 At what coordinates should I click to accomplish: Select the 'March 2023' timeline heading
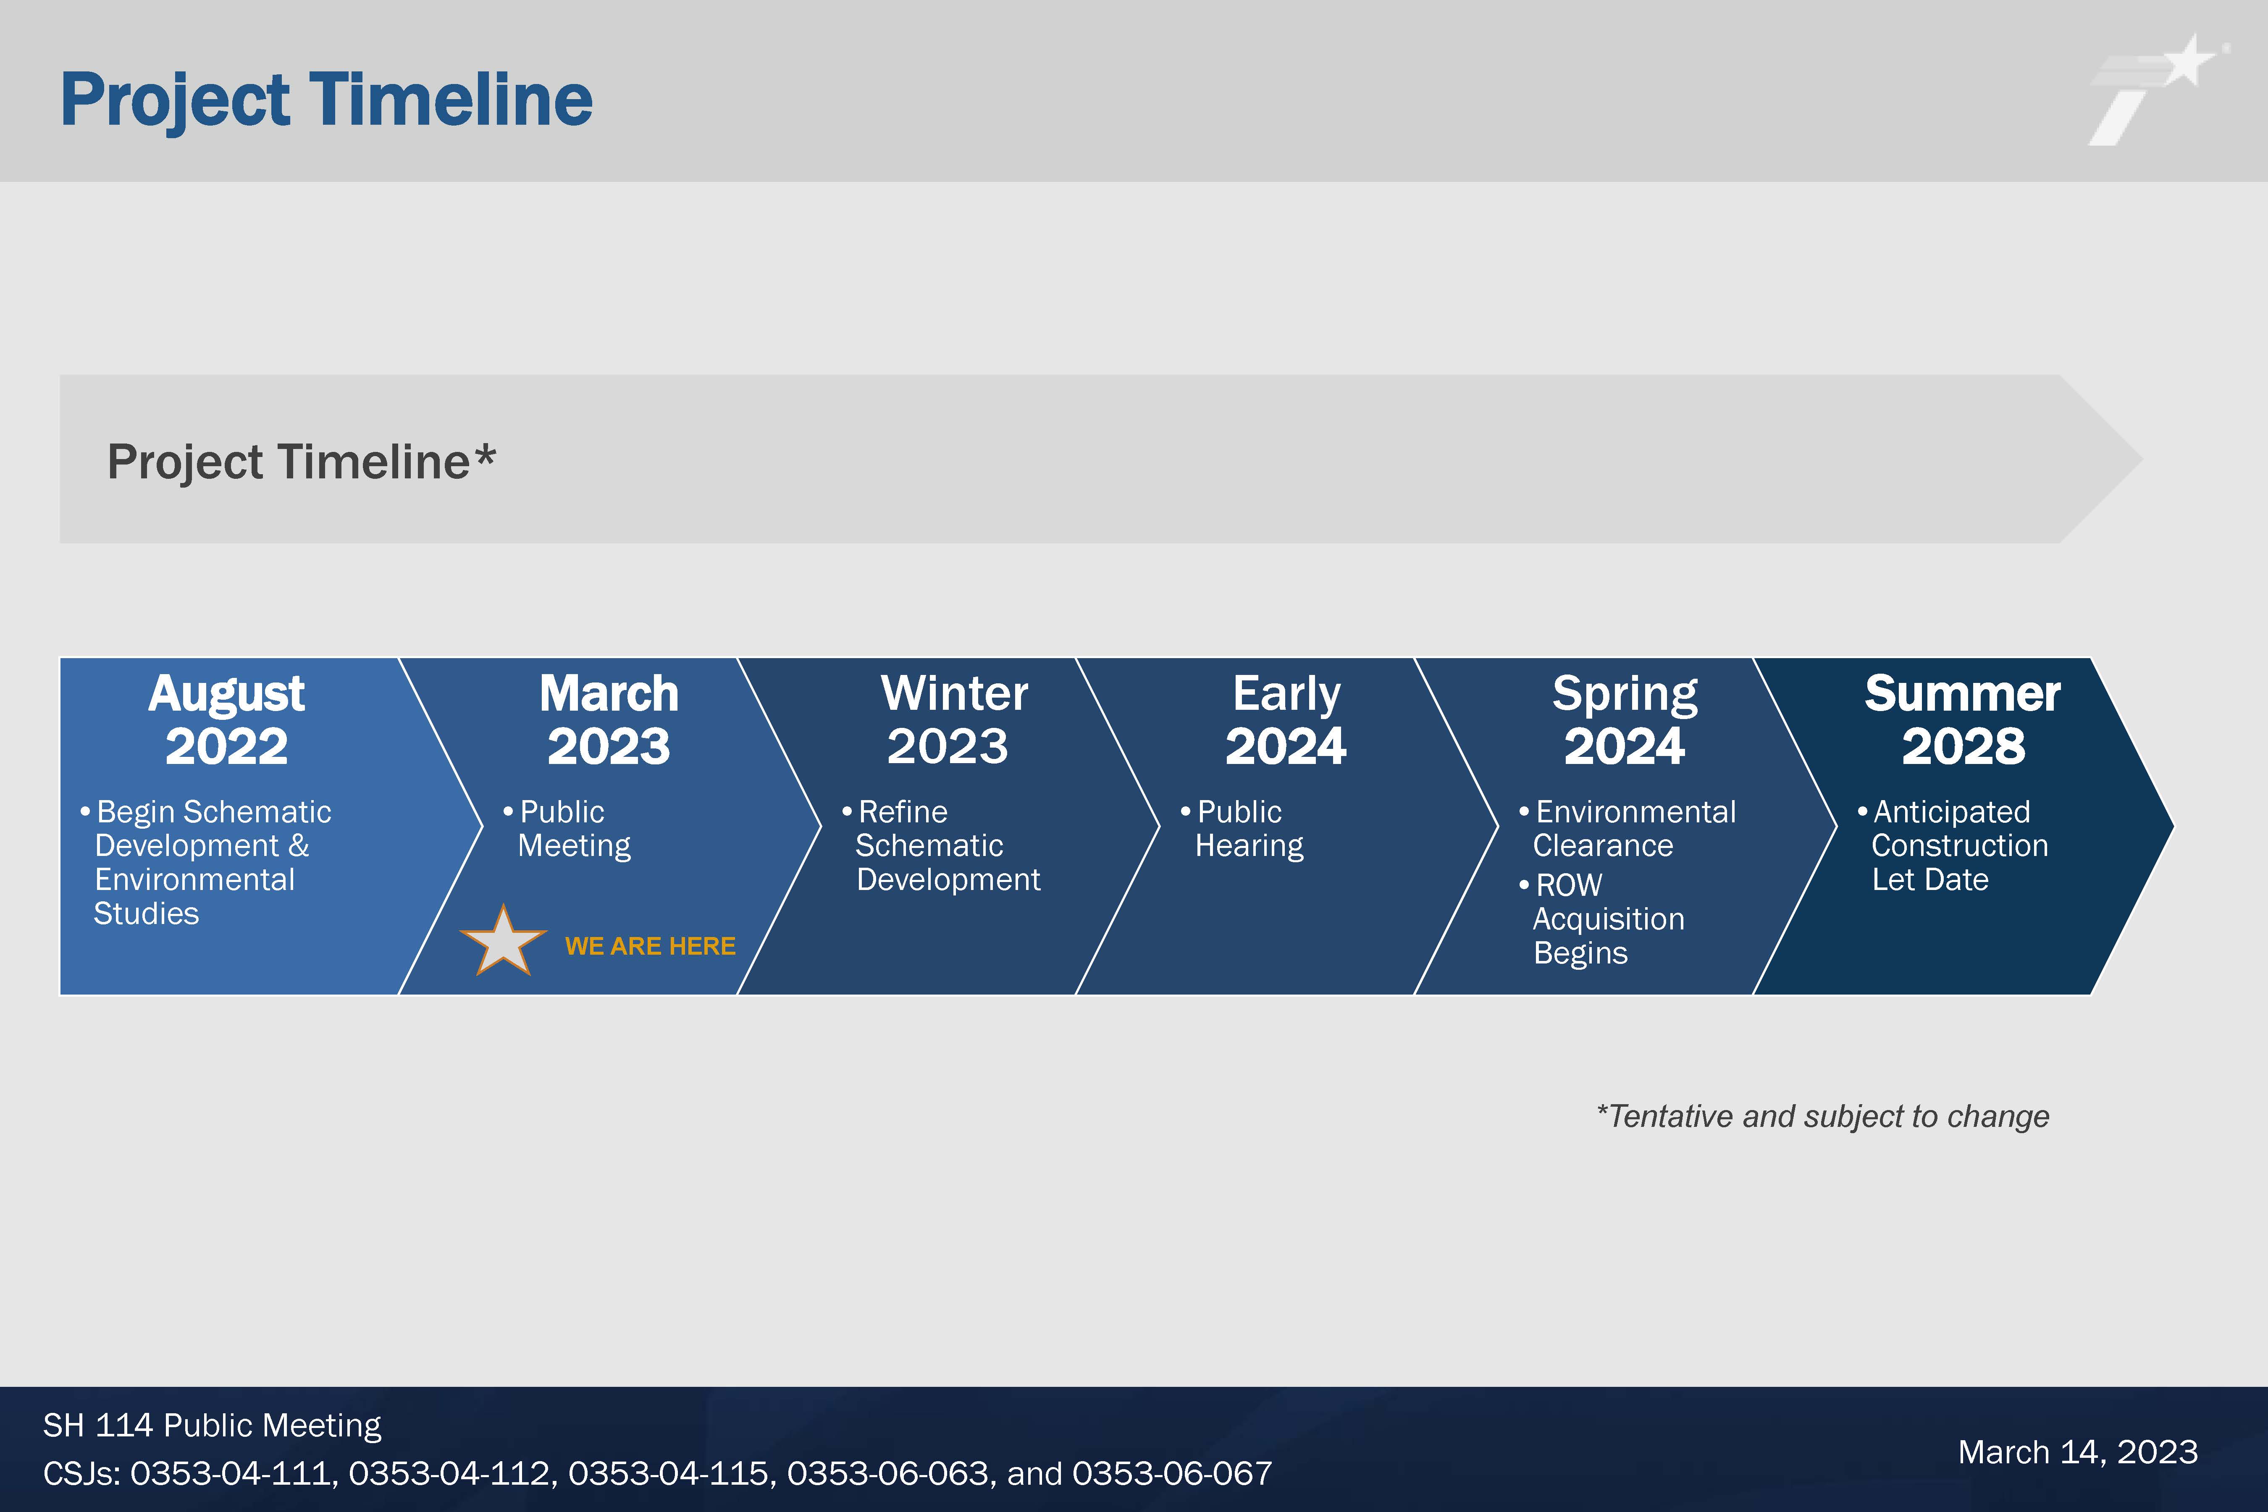609,719
